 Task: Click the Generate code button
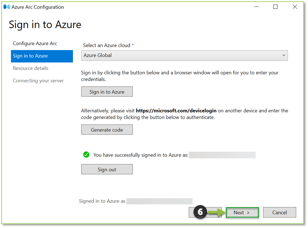(107, 129)
